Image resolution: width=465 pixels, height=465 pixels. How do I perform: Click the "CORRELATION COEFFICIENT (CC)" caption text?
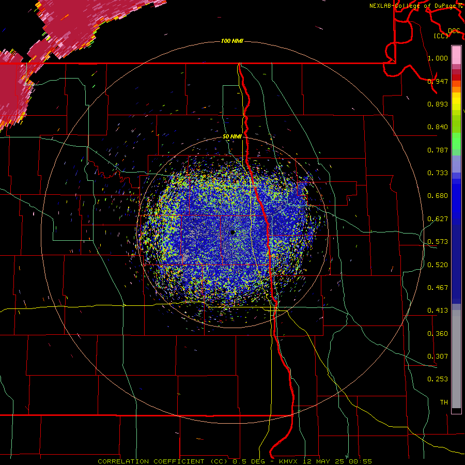tap(164, 461)
